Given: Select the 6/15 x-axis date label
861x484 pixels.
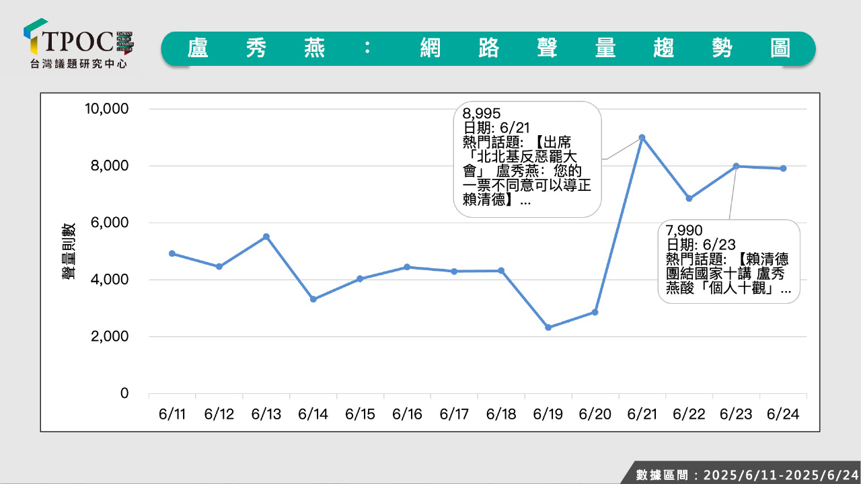Looking at the screenshot, I should [360, 414].
